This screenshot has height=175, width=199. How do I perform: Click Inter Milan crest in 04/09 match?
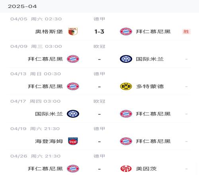[126, 59]
